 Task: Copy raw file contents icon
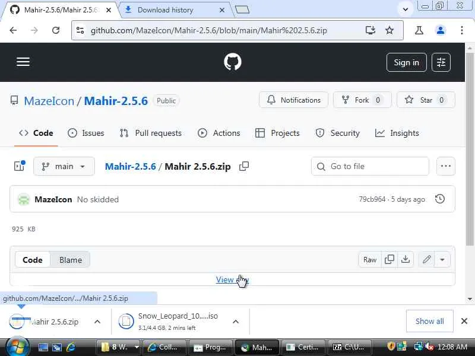(x=389, y=259)
